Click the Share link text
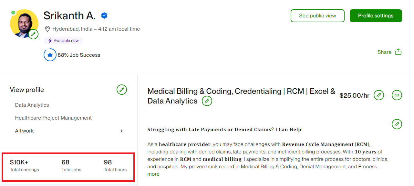 [384, 52]
